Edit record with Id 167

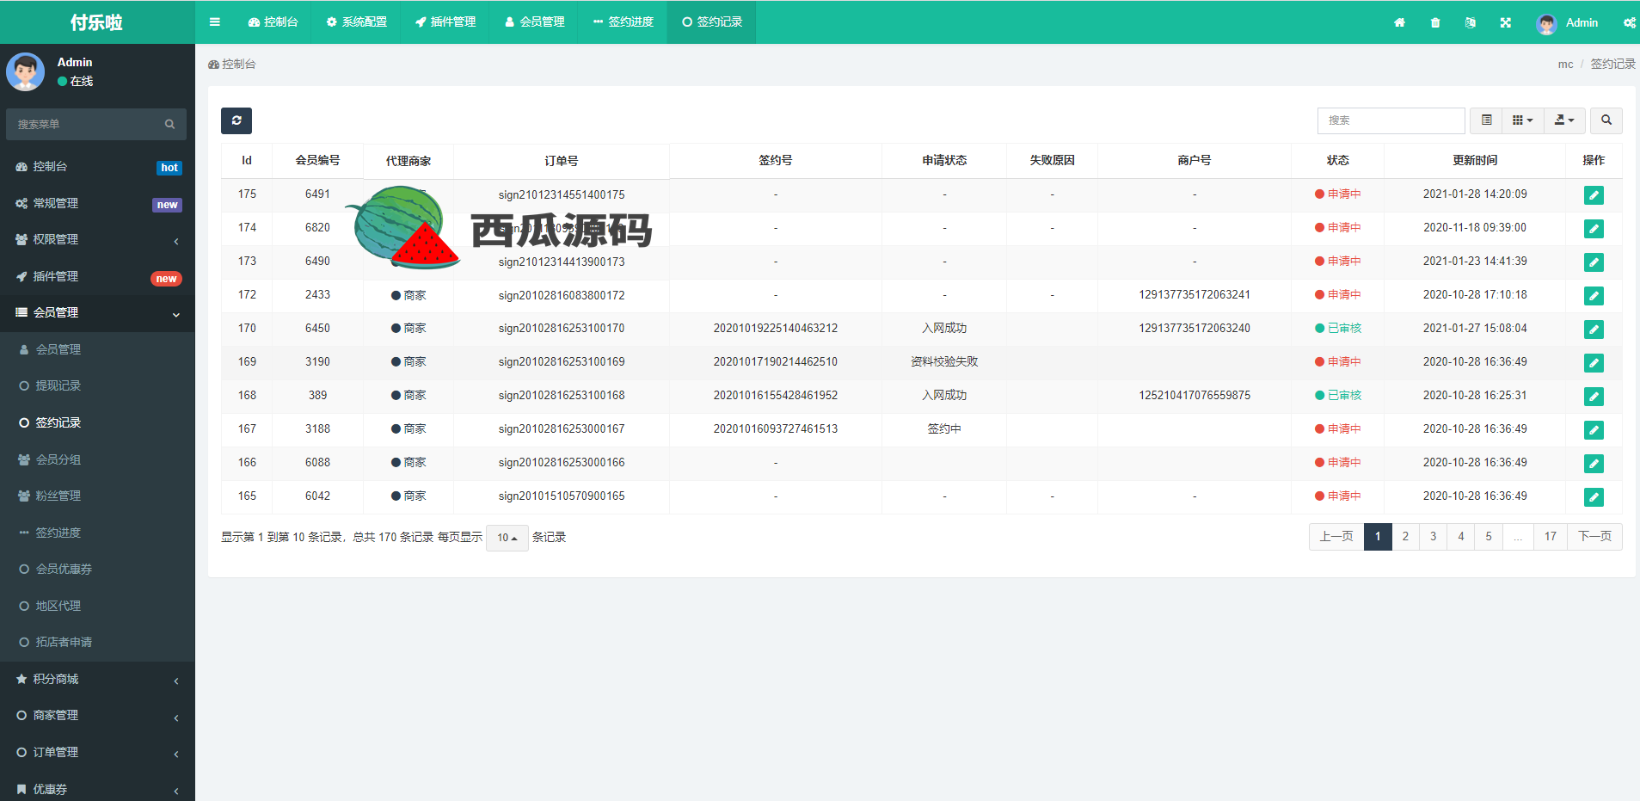(1594, 430)
